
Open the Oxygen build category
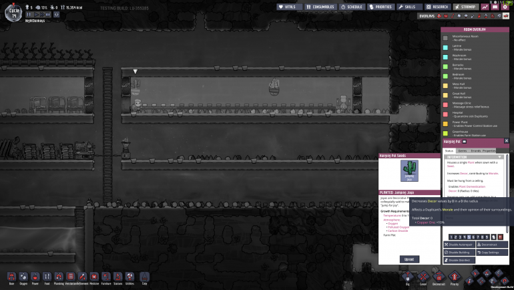[23, 277]
